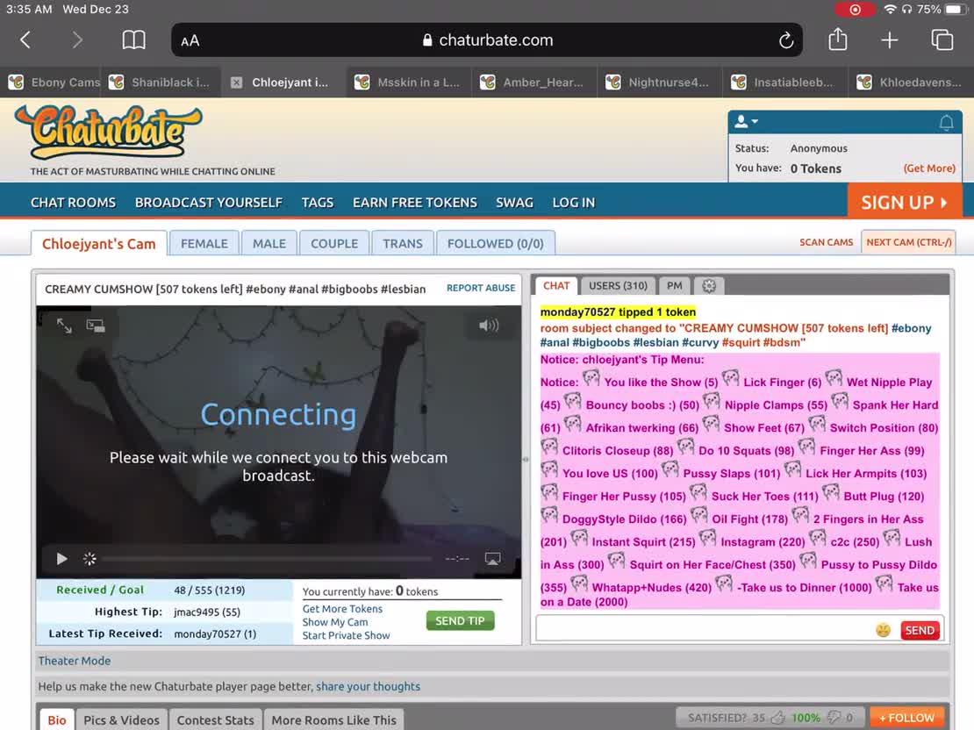Open the Safari bookmarks book icon
The width and height of the screenshot is (974, 730).
(133, 40)
